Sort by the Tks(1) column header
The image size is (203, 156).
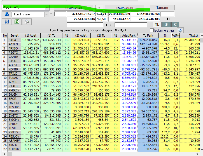point(190,36)
